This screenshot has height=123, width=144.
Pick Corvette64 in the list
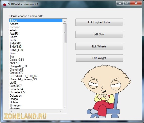36,89
